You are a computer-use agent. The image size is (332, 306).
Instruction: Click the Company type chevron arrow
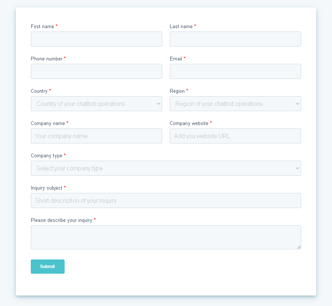coord(297,169)
